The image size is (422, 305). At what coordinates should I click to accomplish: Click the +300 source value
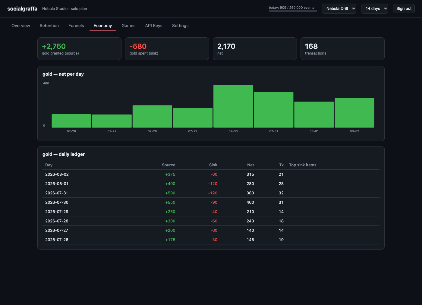coord(170,221)
